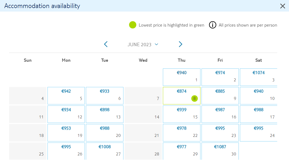Select June 13 at €898
289x164 pixels.
pyautogui.click(x=104, y=114)
